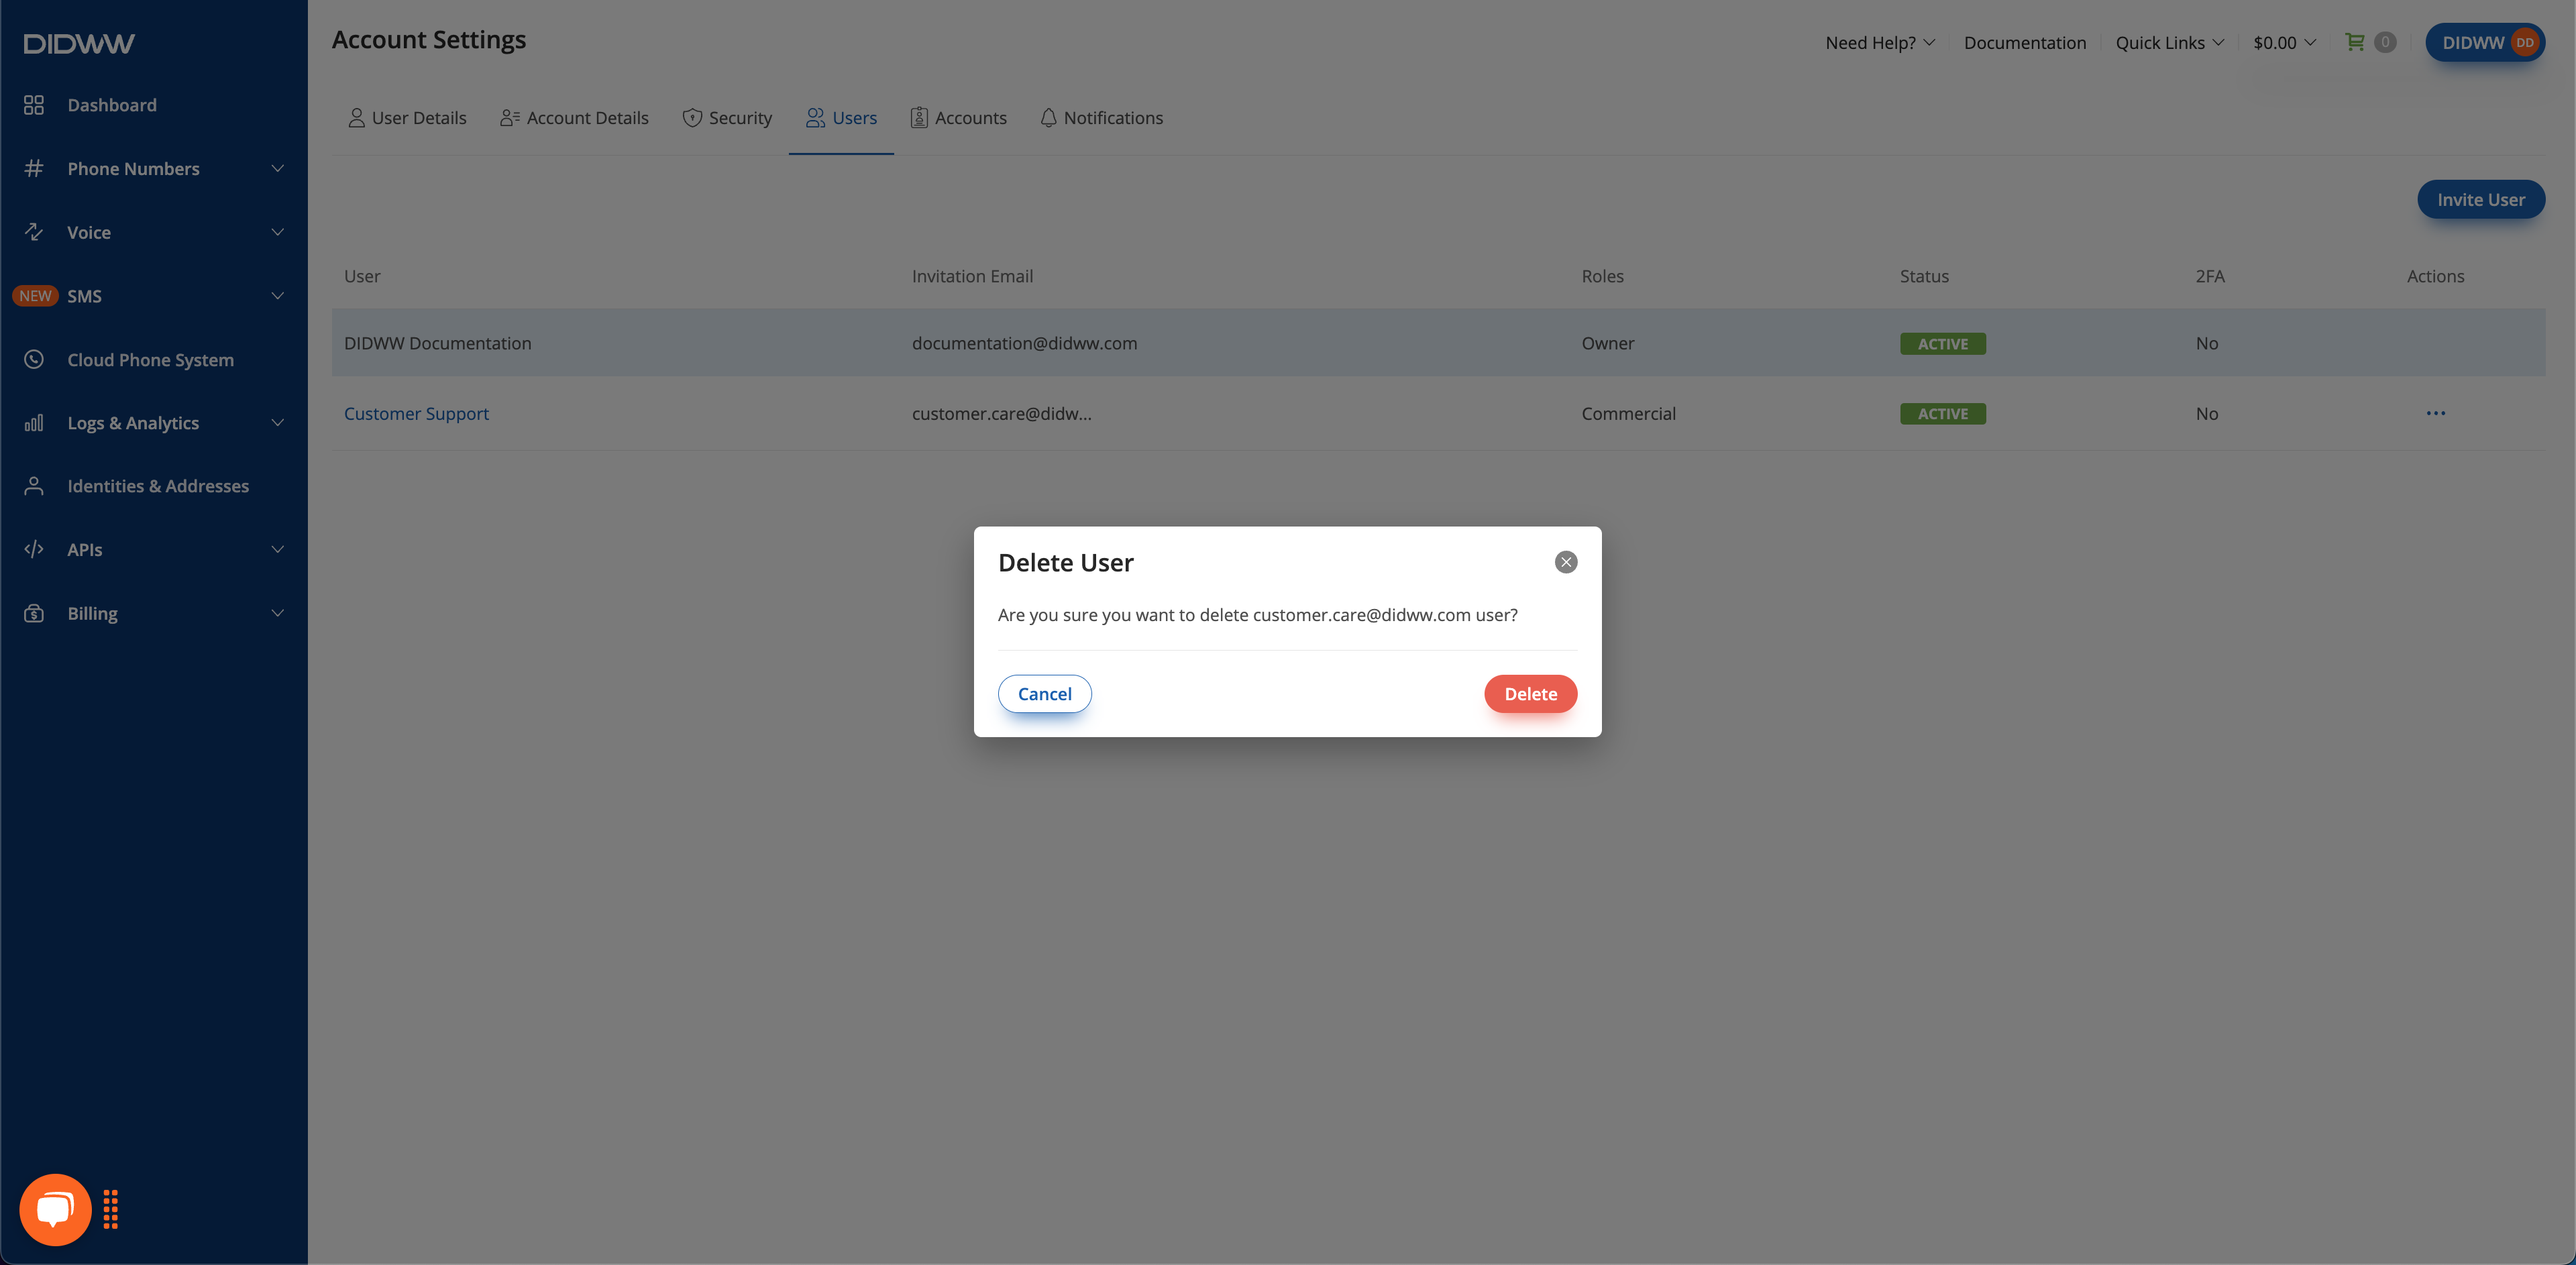
Task: Close the Delete User dialog
Action: pyautogui.click(x=1566, y=562)
